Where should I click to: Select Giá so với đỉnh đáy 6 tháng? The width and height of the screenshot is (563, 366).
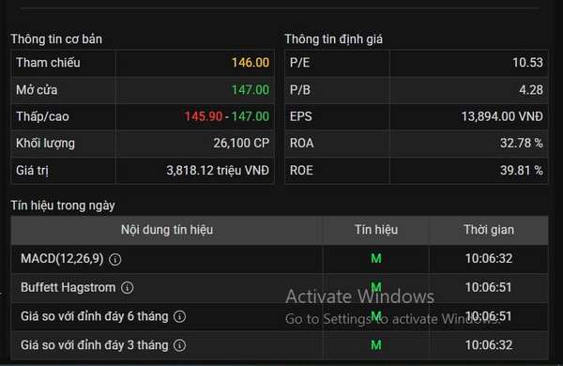[x=95, y=316]
